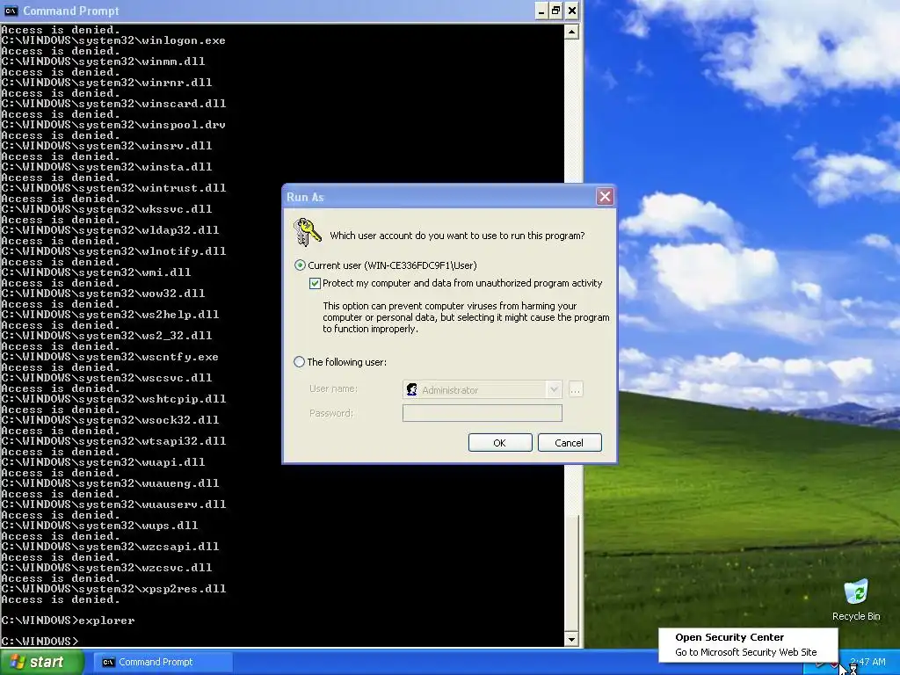
Task: Click OK in Run As dialog
Action: [x=500, y=443]
